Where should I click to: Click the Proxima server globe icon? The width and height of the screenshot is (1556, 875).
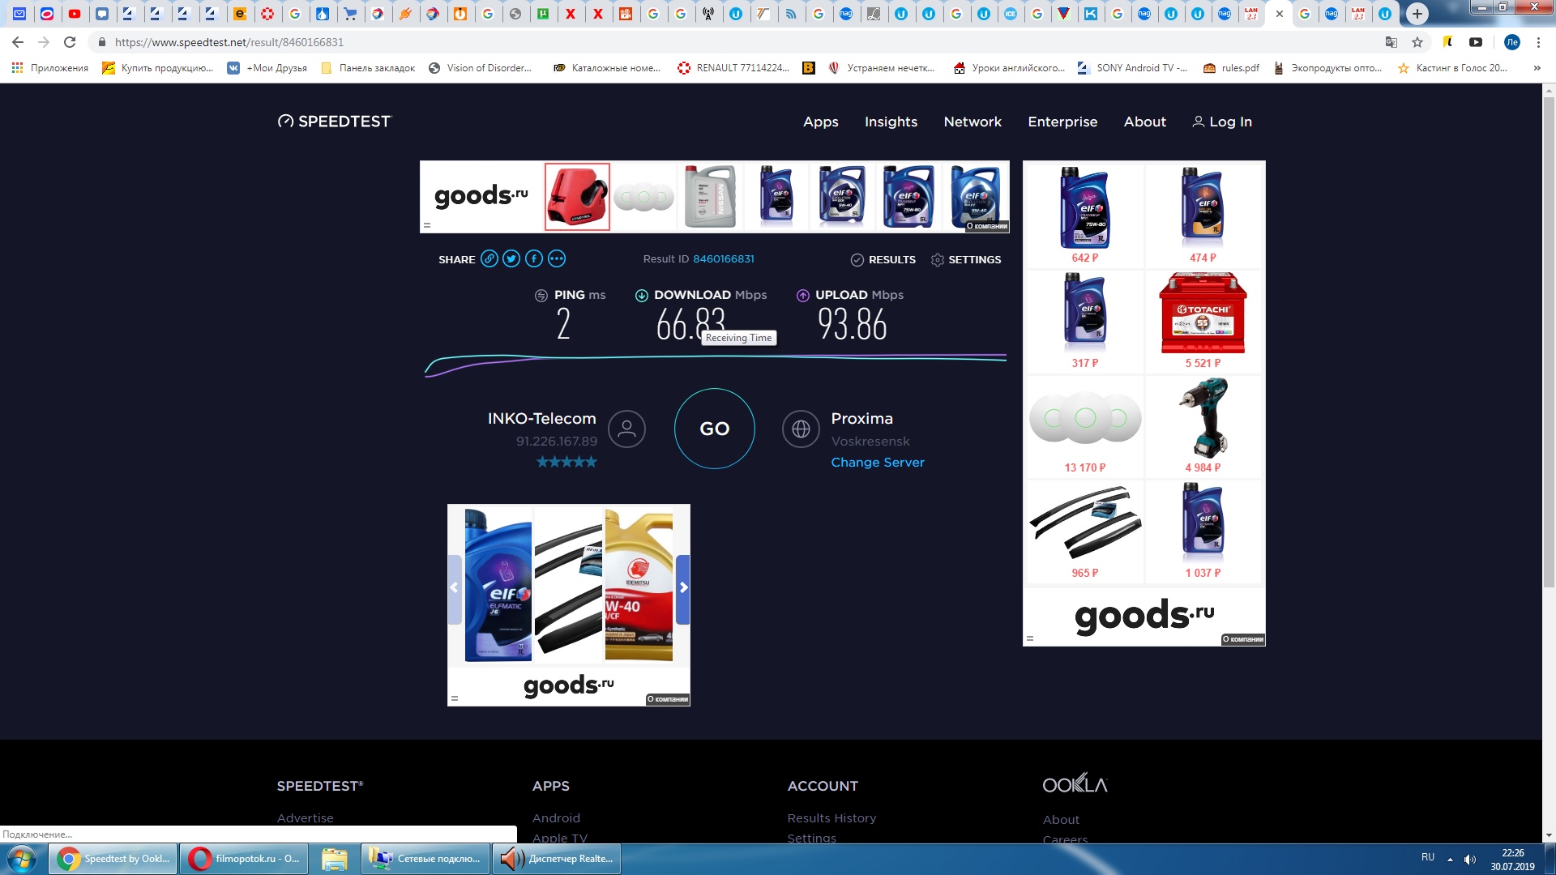point(801,429)
